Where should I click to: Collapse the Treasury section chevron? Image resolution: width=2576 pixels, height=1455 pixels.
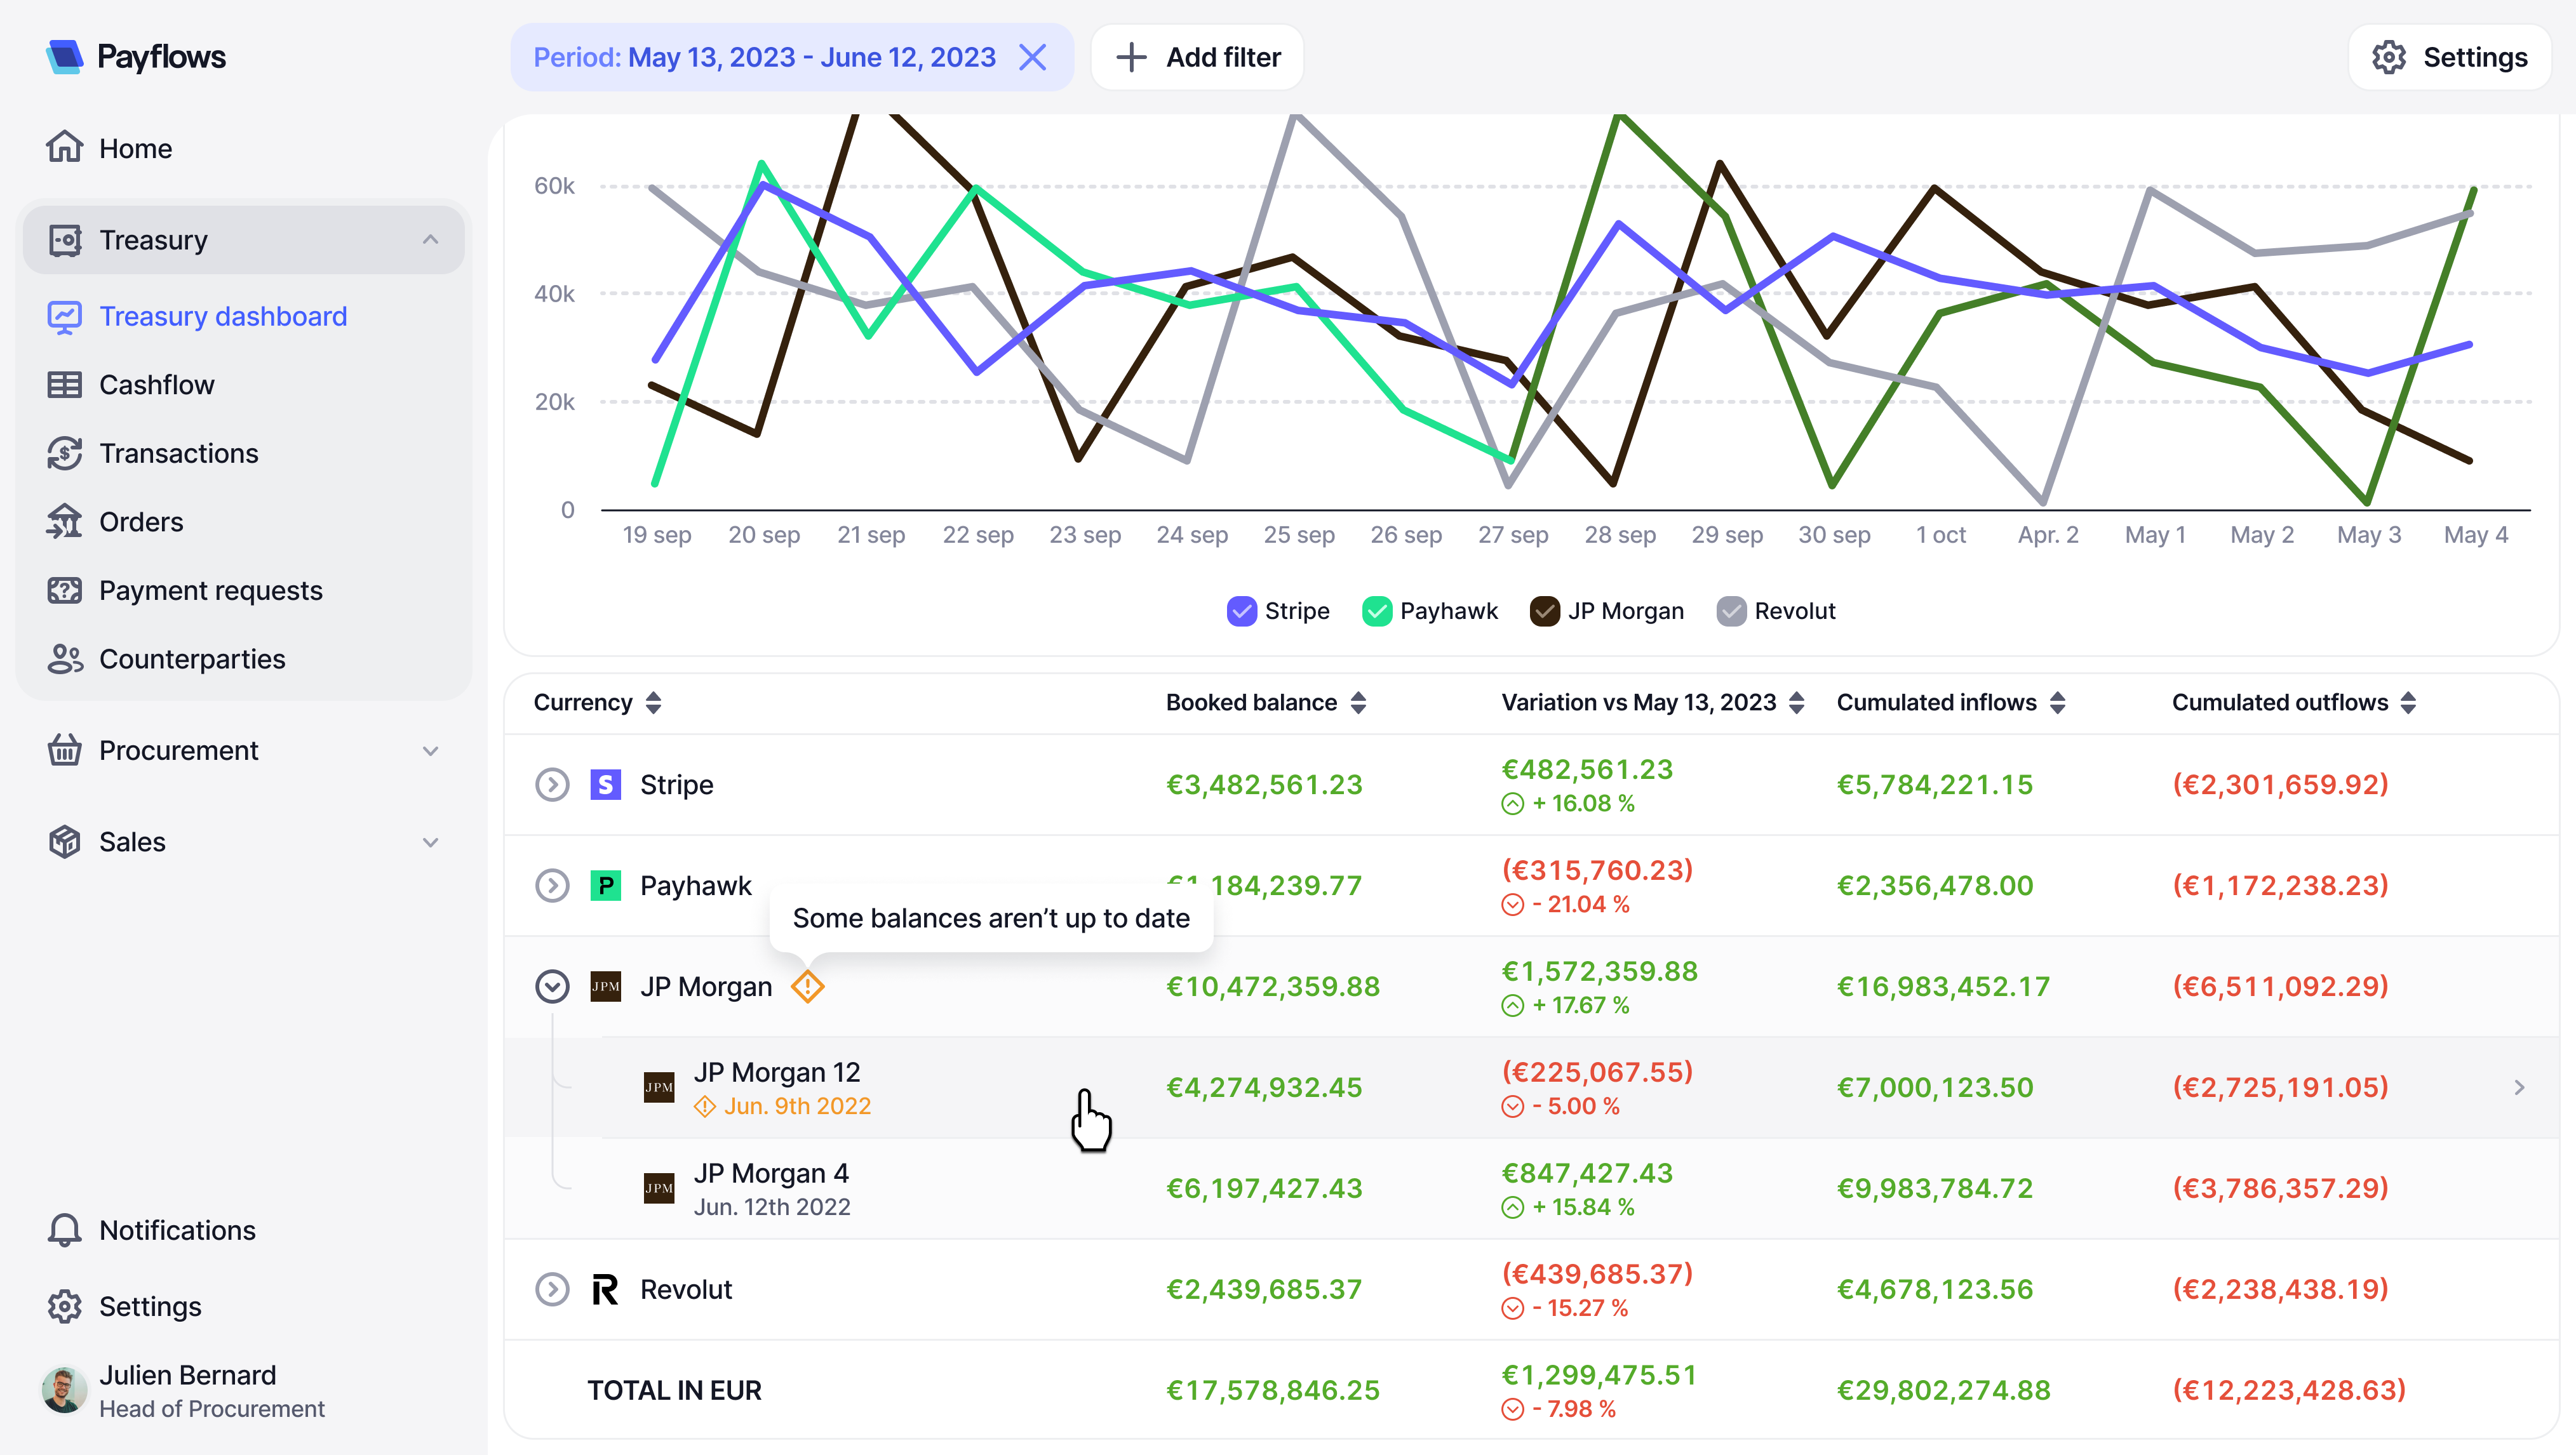pos(430,240)
